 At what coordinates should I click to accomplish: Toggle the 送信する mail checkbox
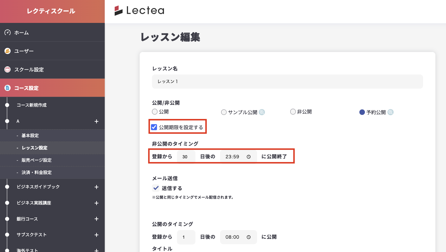(x=156, y=188)
